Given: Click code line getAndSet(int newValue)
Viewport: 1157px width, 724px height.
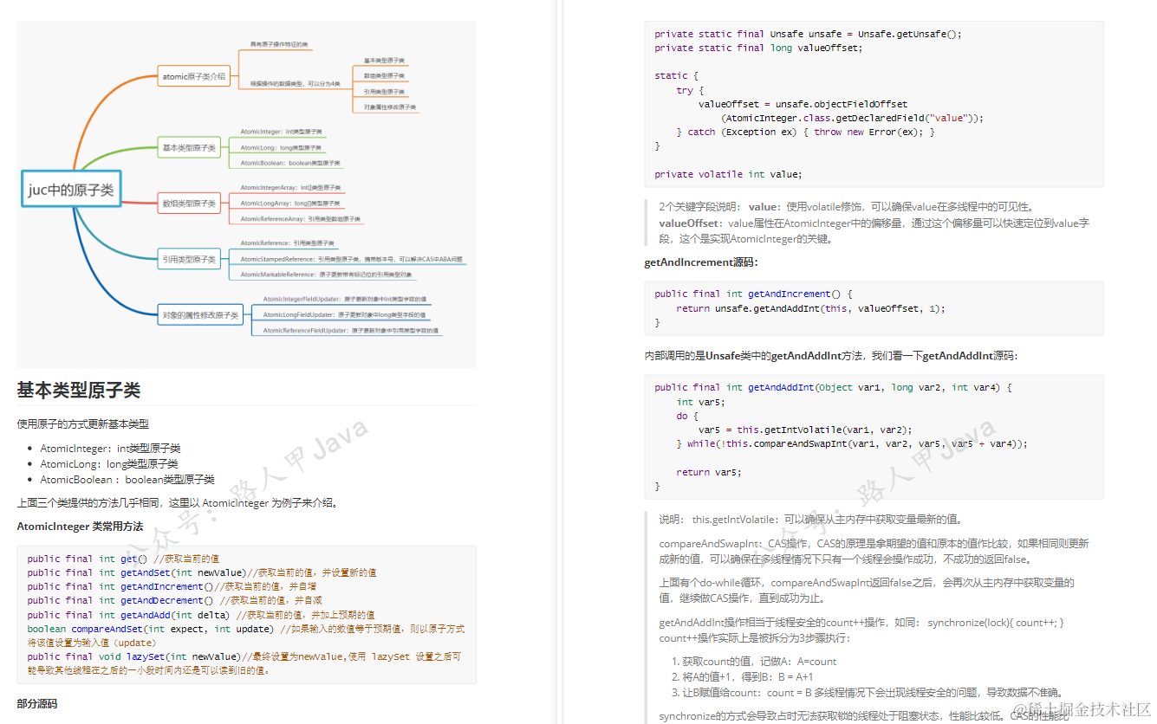Looking at the screenshot, I should point(201,572).
